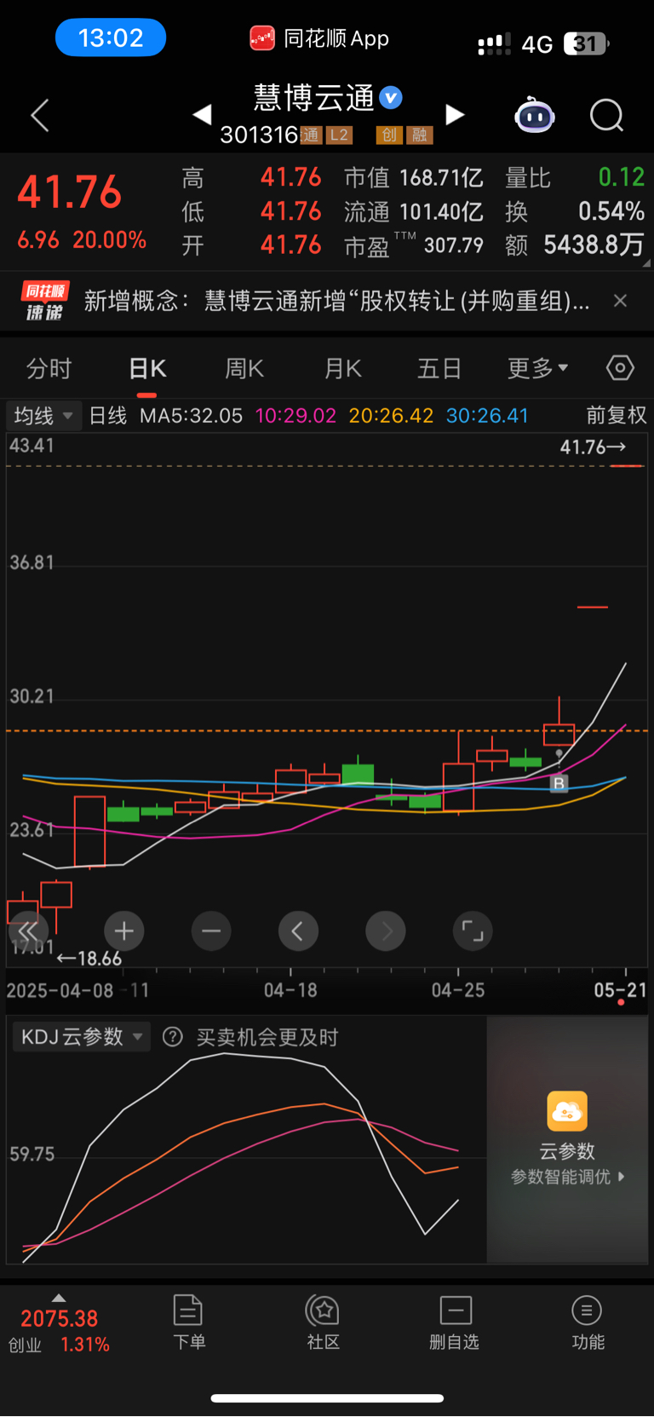
Task: Toggle 前复权 price adjustment option
Action: tap(617, 416)
